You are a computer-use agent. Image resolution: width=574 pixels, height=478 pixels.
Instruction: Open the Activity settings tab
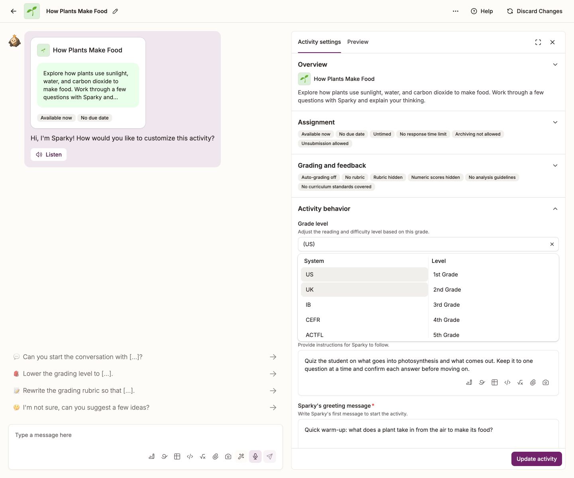tap(319, 42)
